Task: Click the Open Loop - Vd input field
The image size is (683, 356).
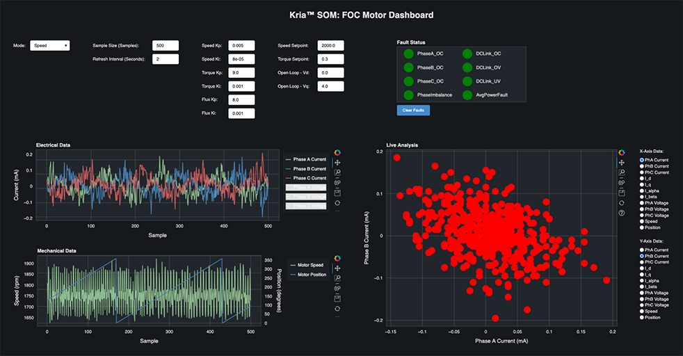Action: 330,73
